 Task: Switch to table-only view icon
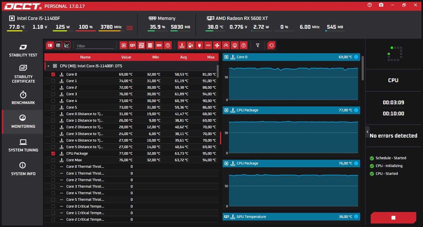point(58,46)
